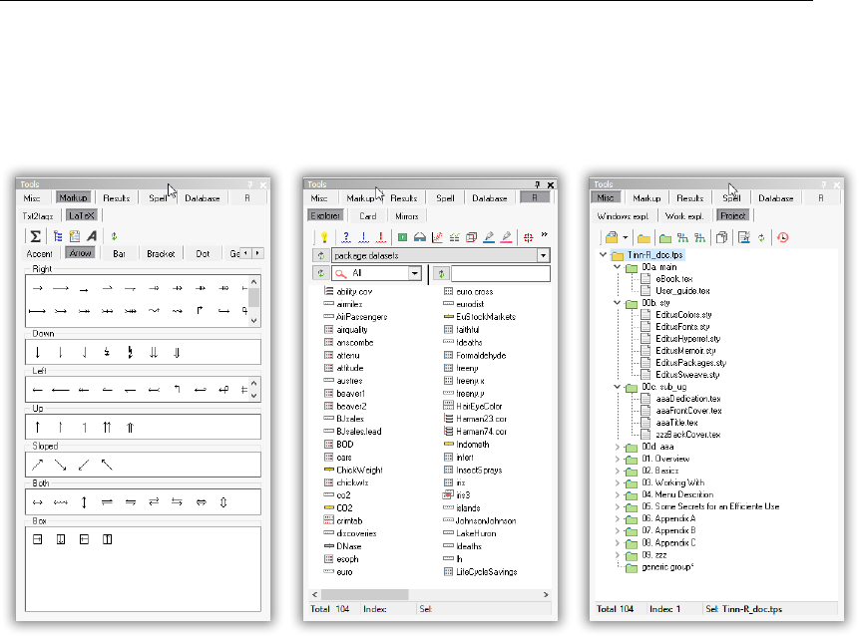The height and width of the screenshot is (636, 859).
Task: Click the yellow light bulb icon in R Explorer
Action: [x=324, y=237]
